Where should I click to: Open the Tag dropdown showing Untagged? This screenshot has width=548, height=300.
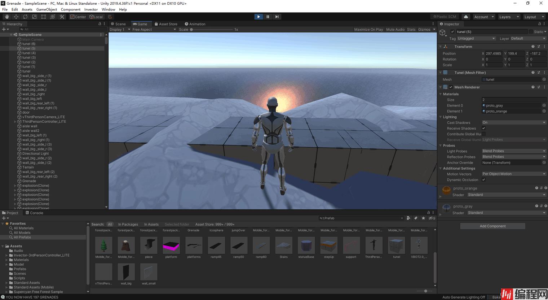pyautogui.click(x=477, y=39)
